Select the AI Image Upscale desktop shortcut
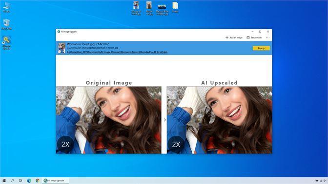 (x=6, y=43)
